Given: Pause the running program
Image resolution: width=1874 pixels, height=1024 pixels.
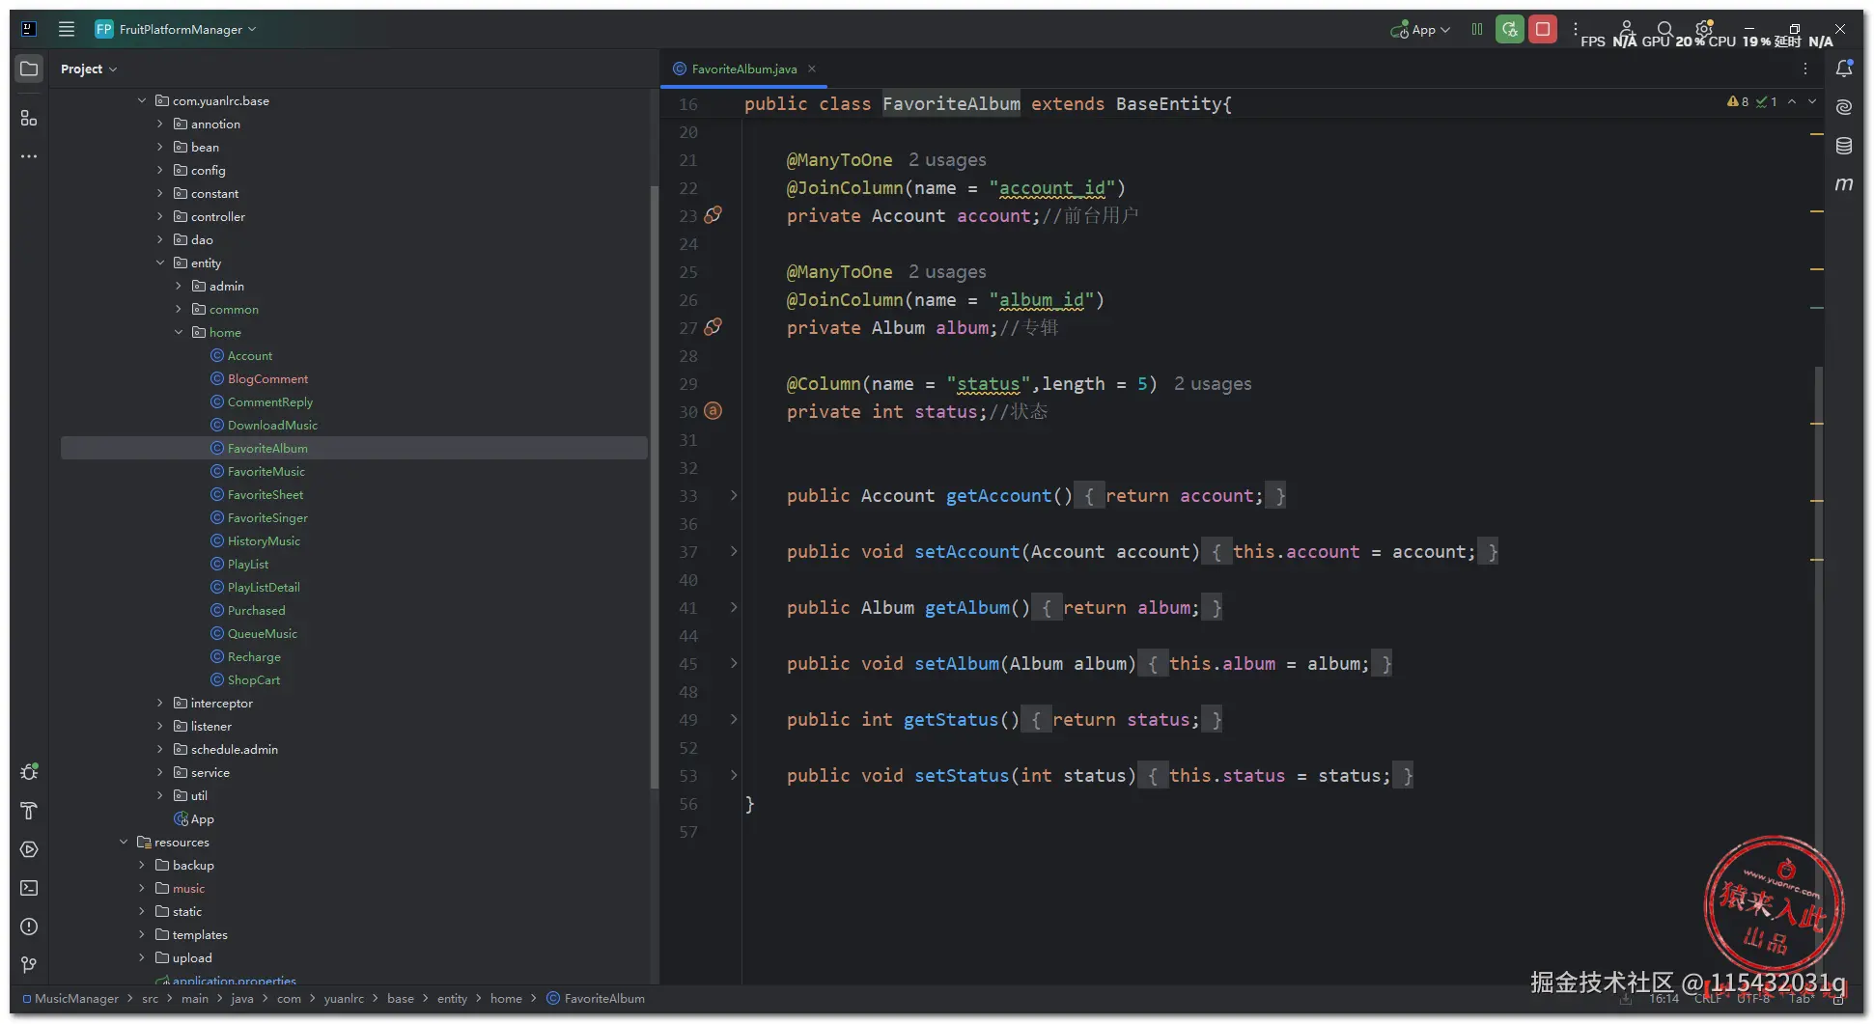Looking at the screenshot, I should click(1477, 29).
